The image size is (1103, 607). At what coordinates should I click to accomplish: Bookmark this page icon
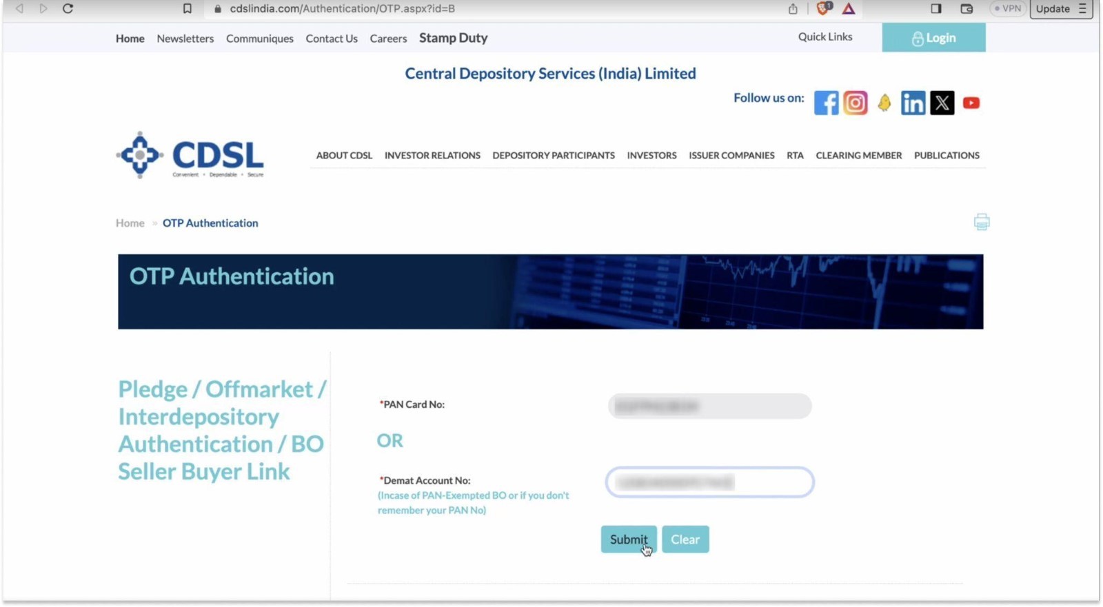187,9
